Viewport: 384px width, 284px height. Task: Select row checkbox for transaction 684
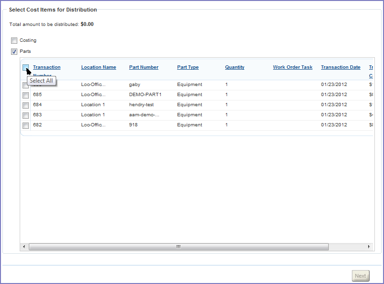pos(25,105)
